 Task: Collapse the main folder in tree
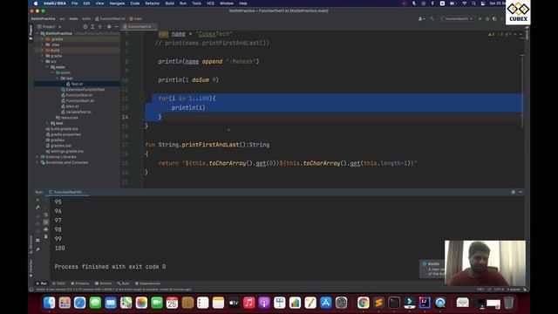[x=47, y=67]
